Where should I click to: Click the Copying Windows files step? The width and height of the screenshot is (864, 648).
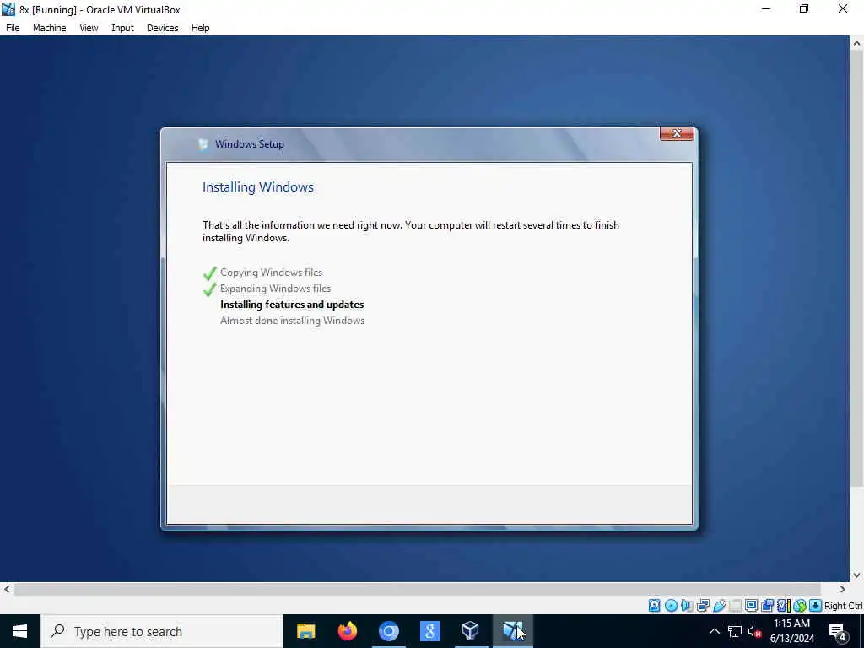[271, 273]
